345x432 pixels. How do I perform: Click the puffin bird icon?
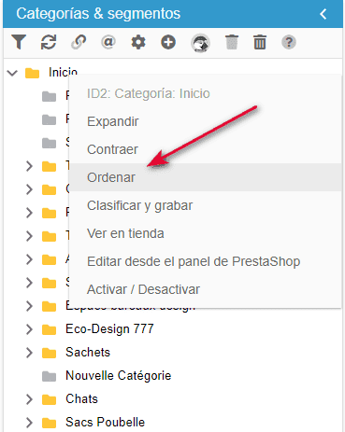[x=200, y=43]
